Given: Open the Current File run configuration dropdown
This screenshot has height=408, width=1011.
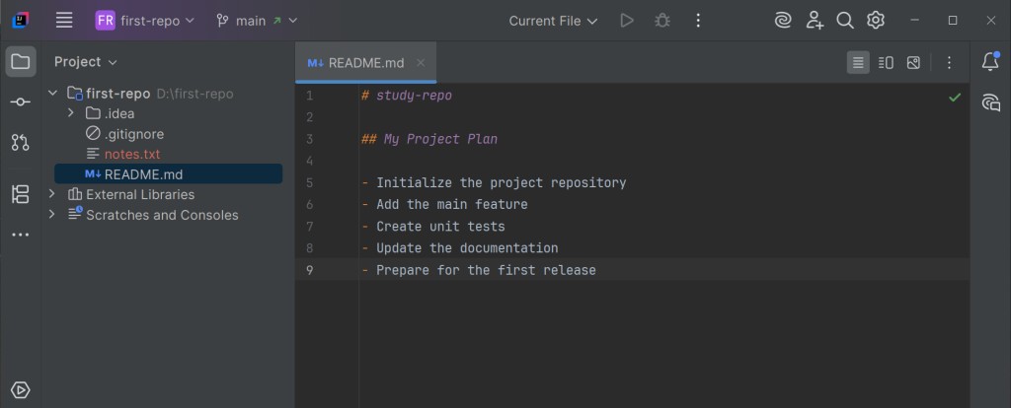Looking at the screenshot, I should click(x=553, y=21).
